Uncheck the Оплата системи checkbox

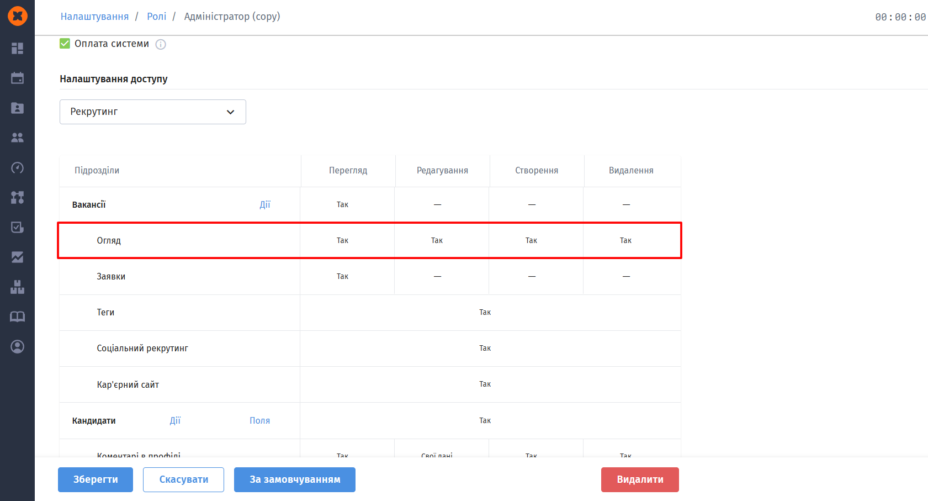pos(65,44)
